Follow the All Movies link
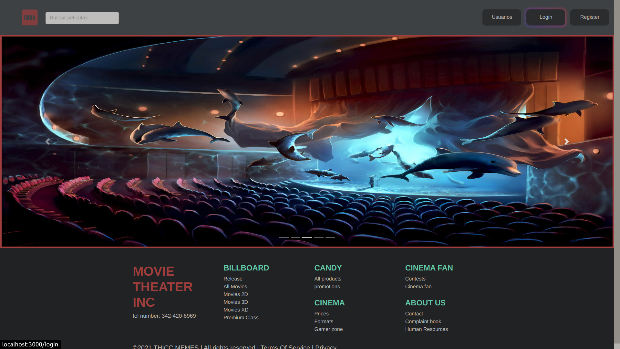The height and width of the screenshot is (349, 620). click(x=235, y=287)
